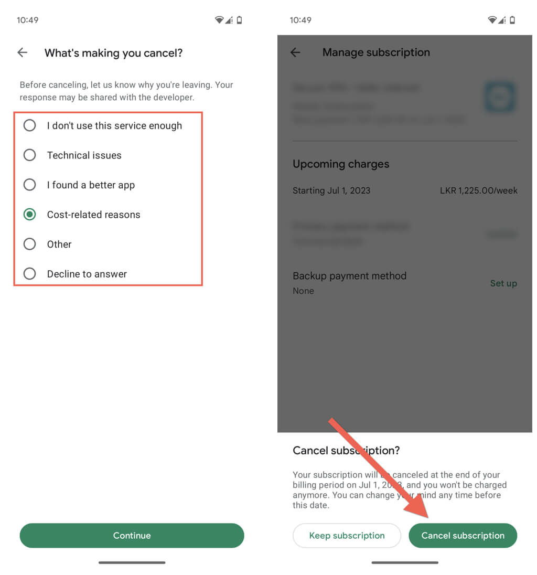Tap the blurred app icon in subscription header
Viewport: 537px width, 575px height.
[500, 97]
